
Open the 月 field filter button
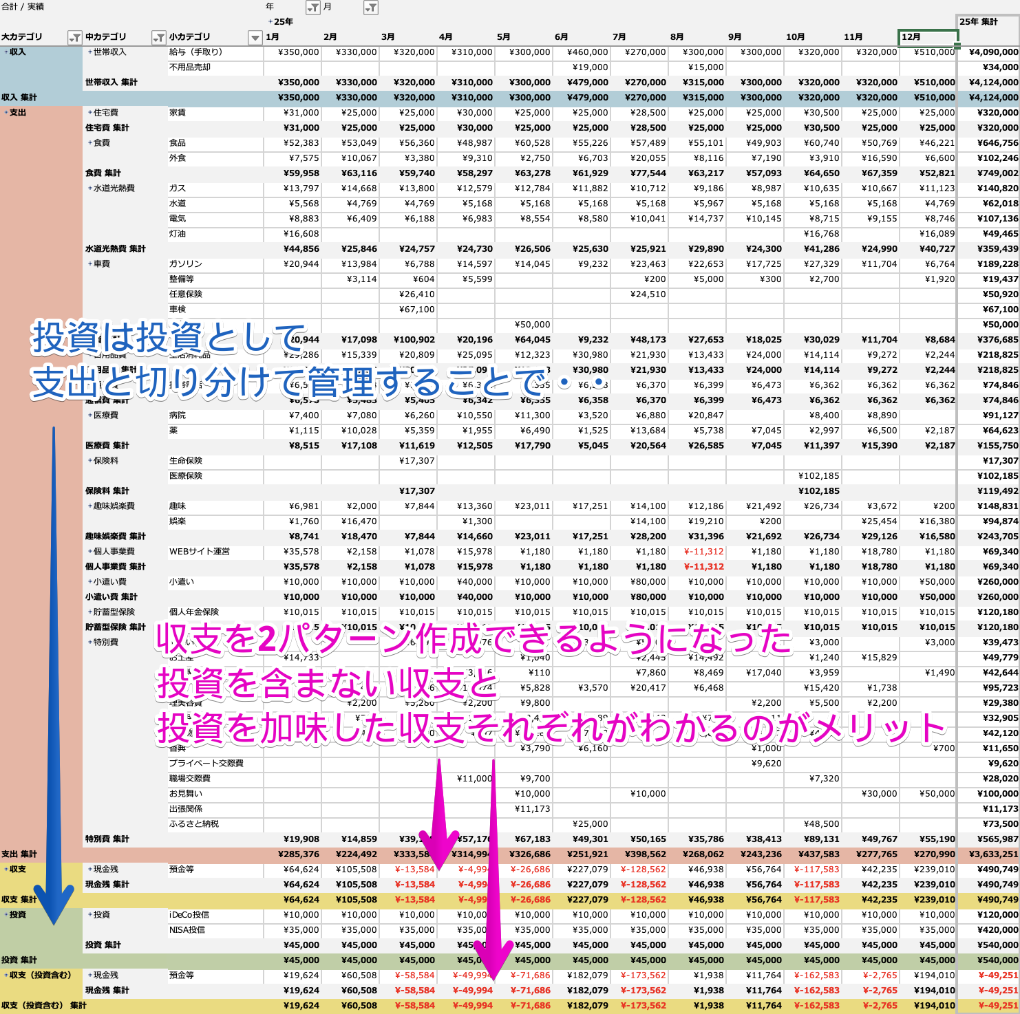370,8
